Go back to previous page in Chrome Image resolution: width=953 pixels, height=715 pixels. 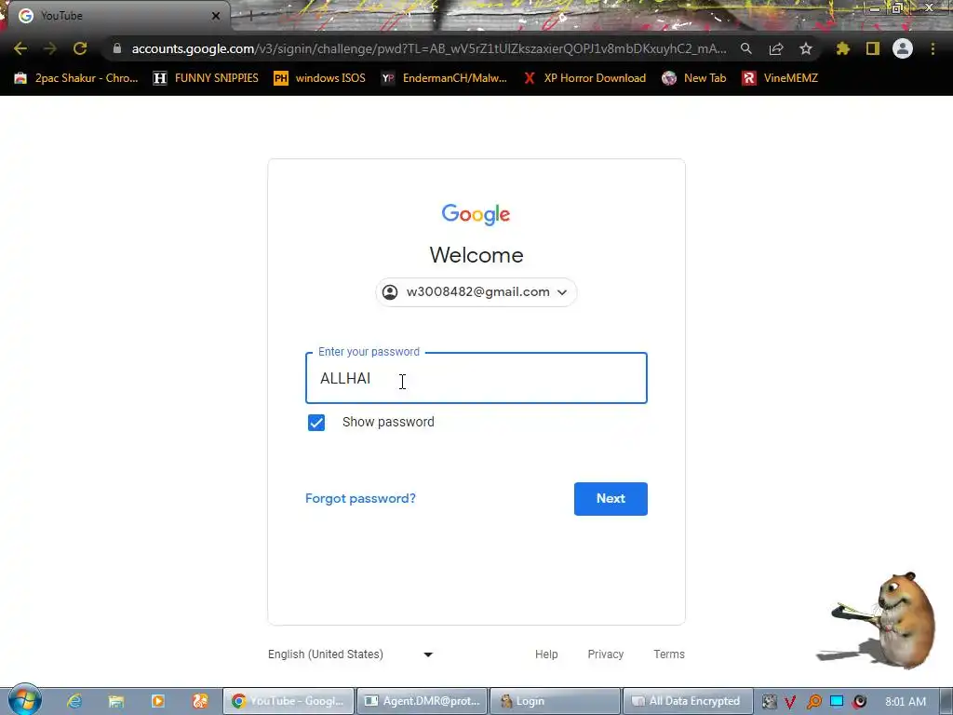(20, 48)
